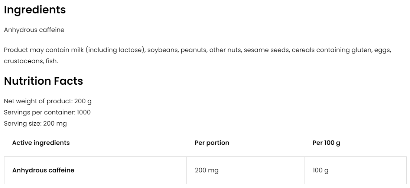Select the Net weight of product line
This screenshot has height=188, width=410.
[x=48, y=101]
